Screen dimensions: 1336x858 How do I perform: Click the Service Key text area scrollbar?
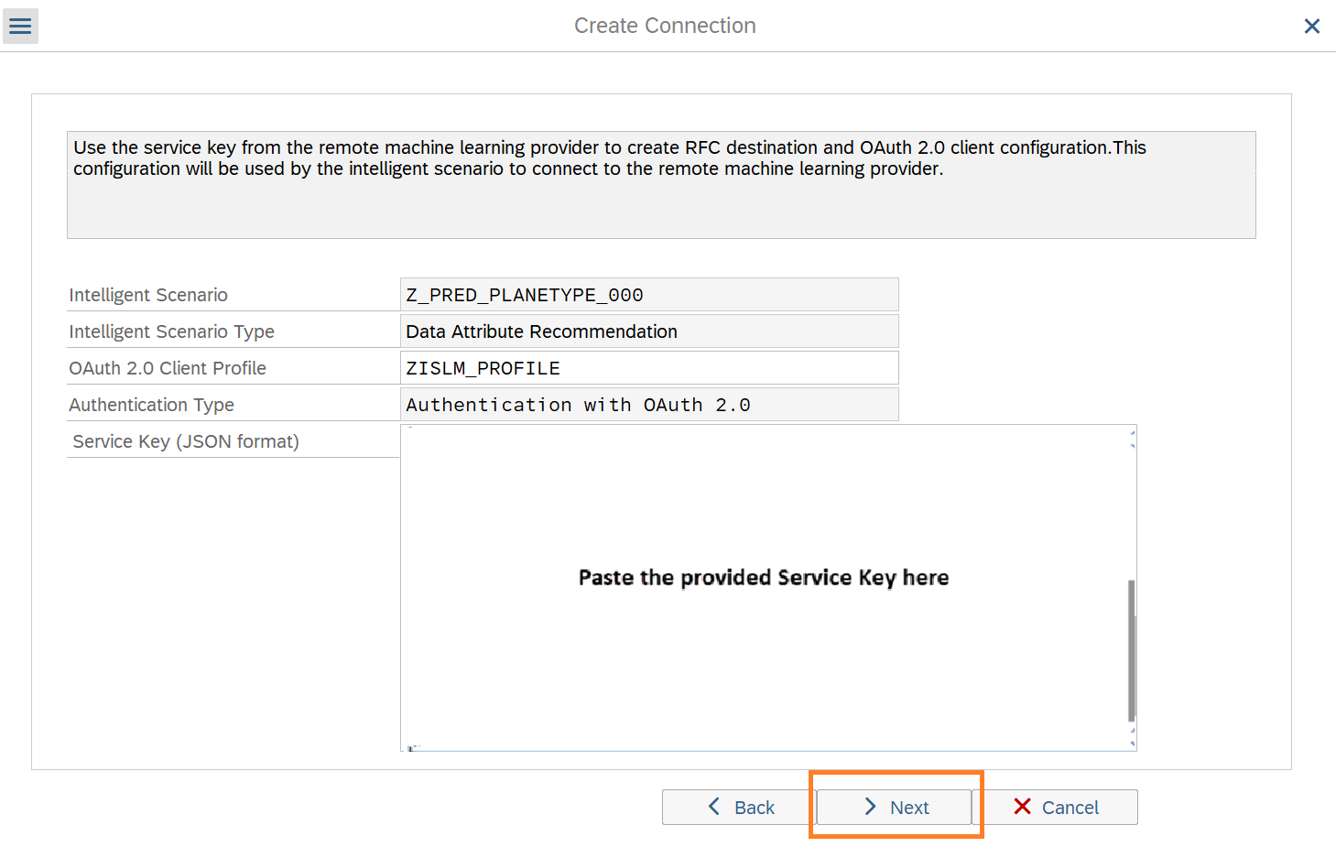[x=1132, y=648]
